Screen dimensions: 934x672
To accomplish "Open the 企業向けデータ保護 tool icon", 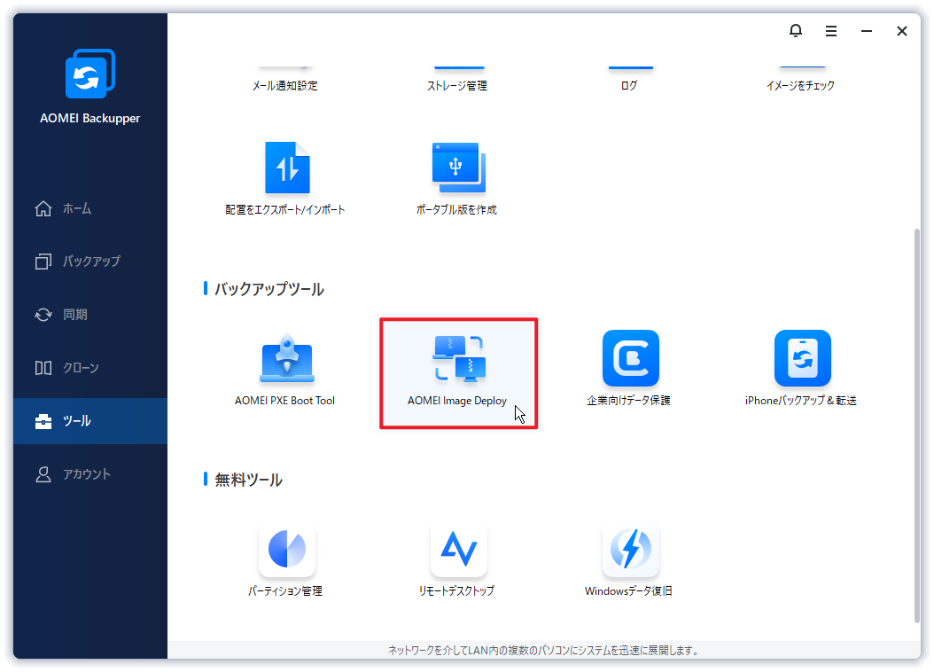I will click(630, 358).
